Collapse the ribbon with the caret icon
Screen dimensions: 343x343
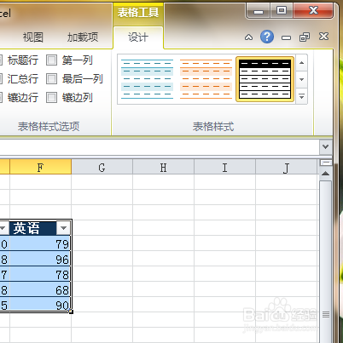(248, 37)
